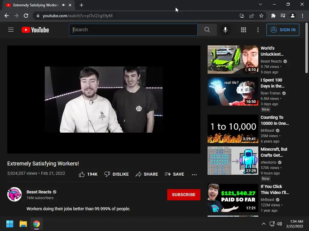309x231 pixels.
Task: Open the YouTube apps grid icon
Action: click(244, 30)
